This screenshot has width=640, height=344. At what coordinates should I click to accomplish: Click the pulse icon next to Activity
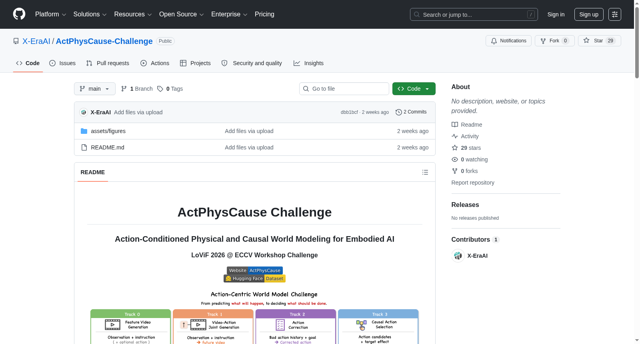tap(455, 136)
